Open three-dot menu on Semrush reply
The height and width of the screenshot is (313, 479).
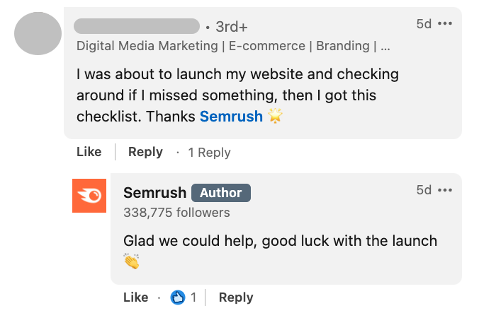(x=445, y=190)
